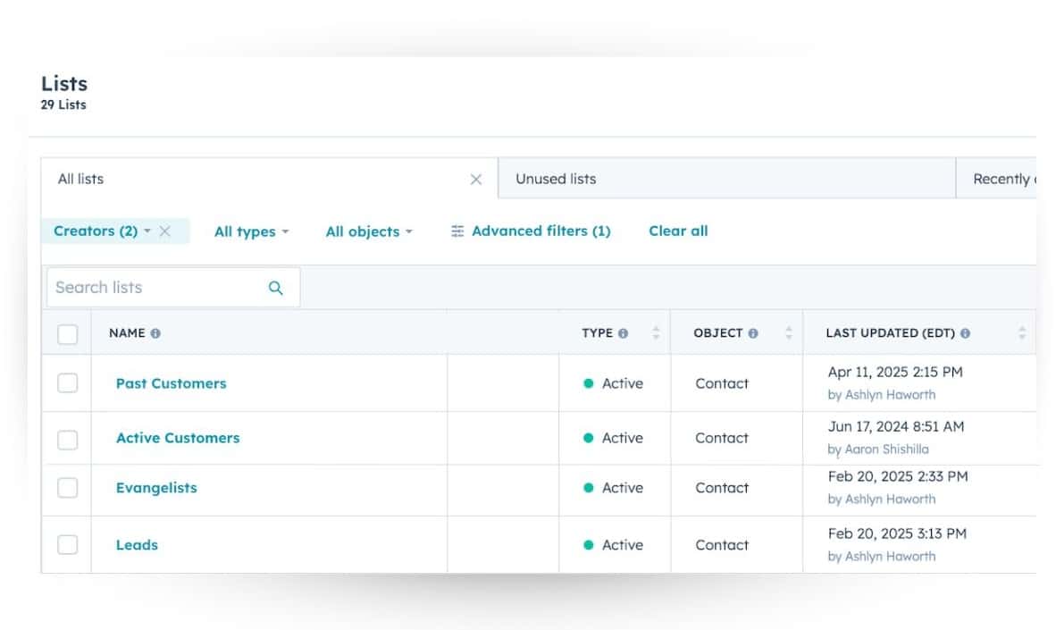Click 'by Aaron Shishilla' text
The height and width of the screenshot is (630, 1056).
tap(878, 449)
